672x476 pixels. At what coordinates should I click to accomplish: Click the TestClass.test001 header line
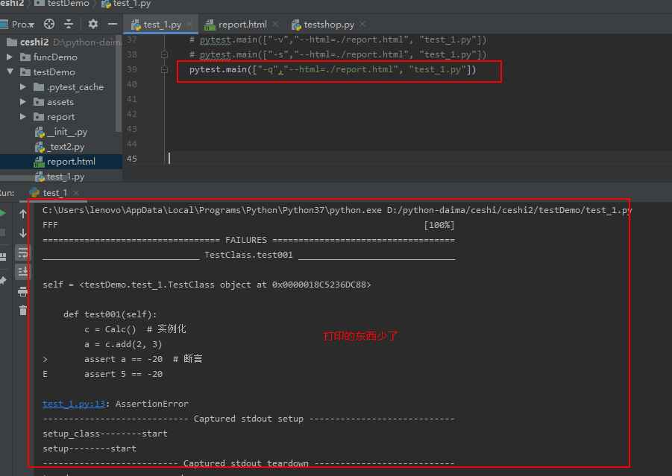(248, 255)
